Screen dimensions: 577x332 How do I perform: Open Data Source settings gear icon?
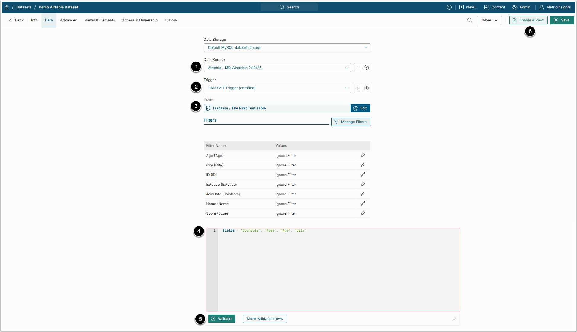click(x=366, y=68)
